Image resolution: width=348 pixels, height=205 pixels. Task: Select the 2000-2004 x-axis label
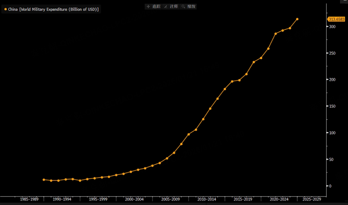coord(134,199)
